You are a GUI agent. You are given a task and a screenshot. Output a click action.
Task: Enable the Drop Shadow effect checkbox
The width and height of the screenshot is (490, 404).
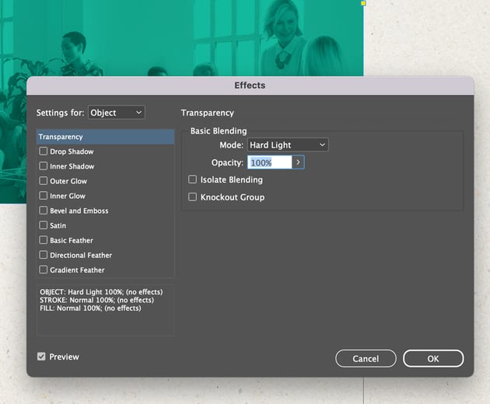tap(44, 152)
